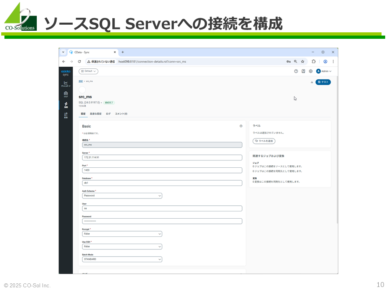
Task: Open the documentation book icon
Action: click(304, 71)
